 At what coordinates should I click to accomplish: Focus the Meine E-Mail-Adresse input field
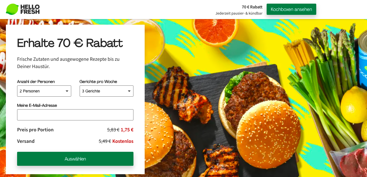(x=75, y=115)
